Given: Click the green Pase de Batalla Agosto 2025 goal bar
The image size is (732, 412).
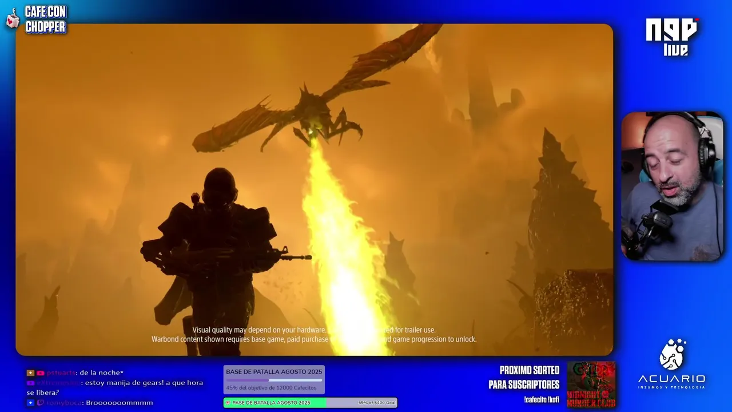Looking at the screenshot, I should [310, 403].
